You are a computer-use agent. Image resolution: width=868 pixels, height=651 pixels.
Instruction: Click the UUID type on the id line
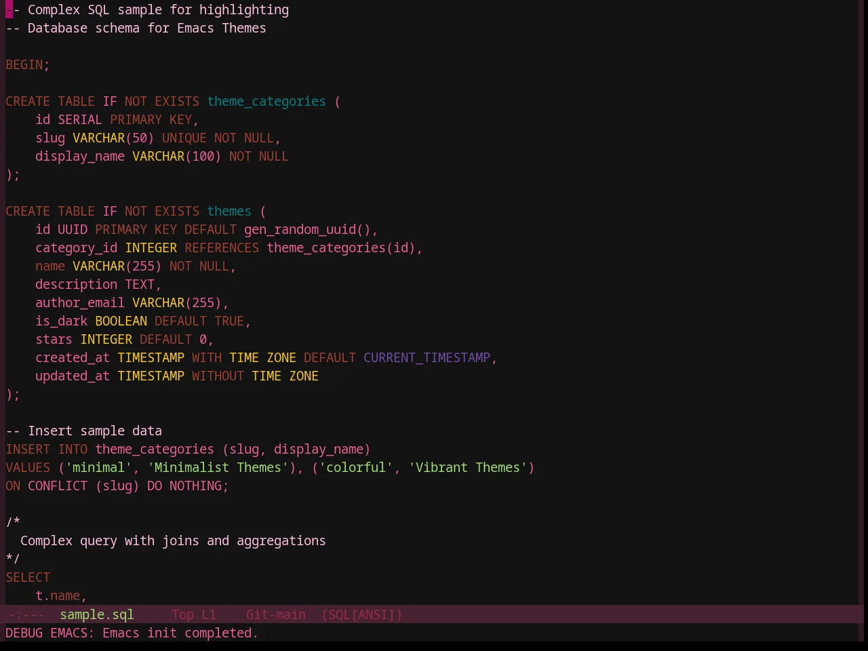[x=73, y=229]
